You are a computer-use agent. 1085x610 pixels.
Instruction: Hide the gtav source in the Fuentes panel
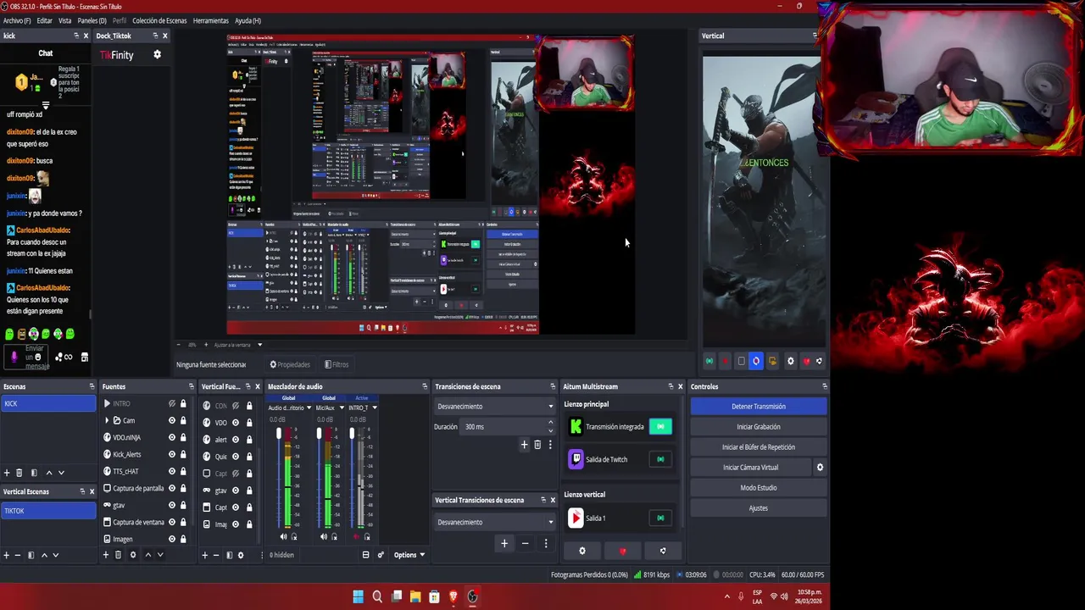point(172,505)
